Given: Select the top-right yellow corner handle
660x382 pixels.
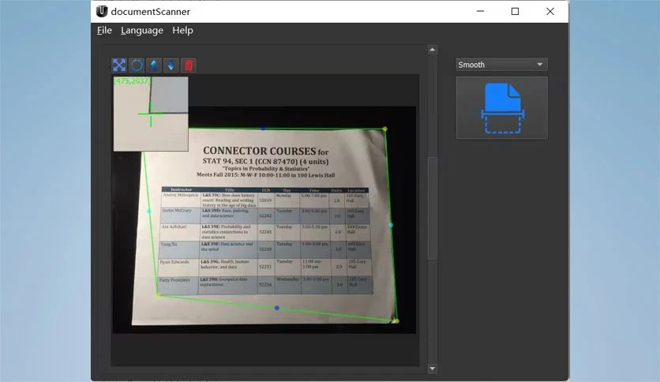Looking at the screenshot, I should coord(384,129).
